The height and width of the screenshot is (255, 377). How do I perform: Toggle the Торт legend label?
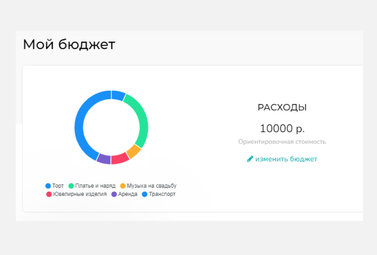(58, 185)
